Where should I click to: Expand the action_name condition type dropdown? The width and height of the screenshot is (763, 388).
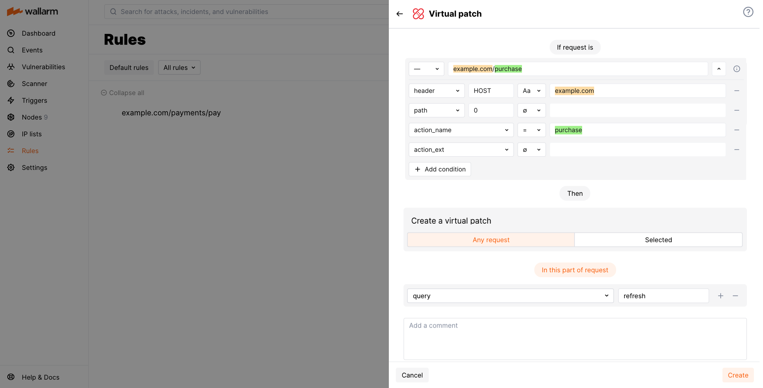point(461,130)
